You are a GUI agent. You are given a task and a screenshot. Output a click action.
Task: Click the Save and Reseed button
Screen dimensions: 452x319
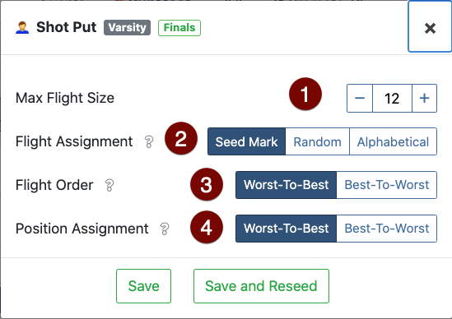pyautogui.click(x=261, y=286)
